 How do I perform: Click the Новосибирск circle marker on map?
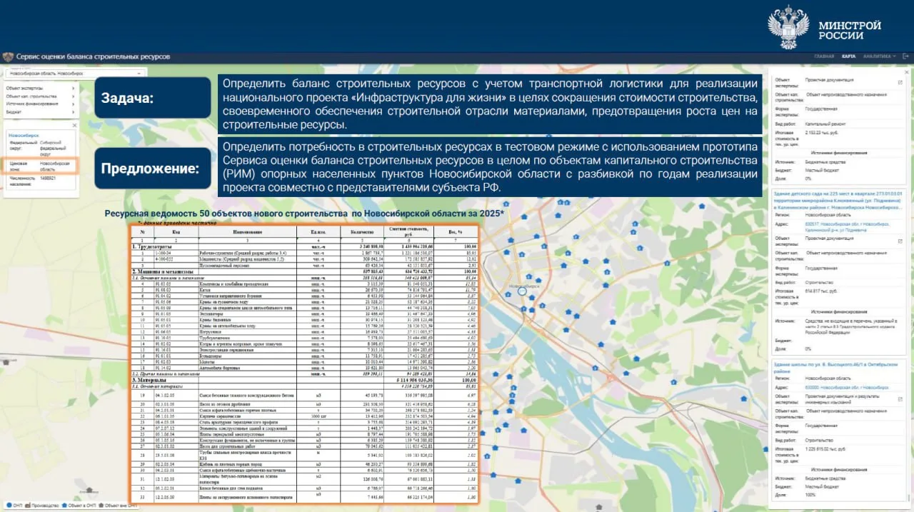click(521, 291)
